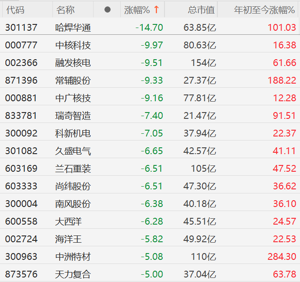The height and width of the screenshot is (282, 300).
Task: Click year-to-date value 61.66
Action: 285,63
